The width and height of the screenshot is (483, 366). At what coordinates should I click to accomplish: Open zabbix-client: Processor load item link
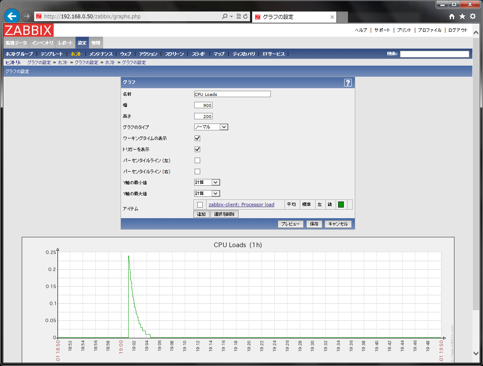click(x=241, y=205)
